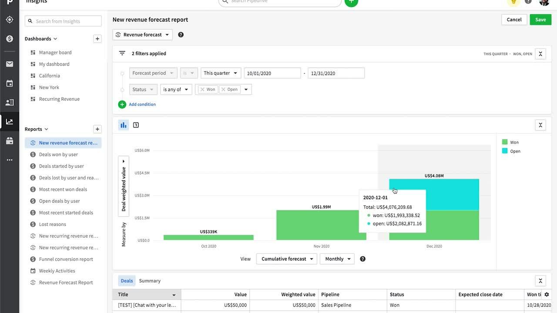Viewport: 557px width, 313px height.
Task: Click the help icon beside Revenue forecast
Action: 181,35
